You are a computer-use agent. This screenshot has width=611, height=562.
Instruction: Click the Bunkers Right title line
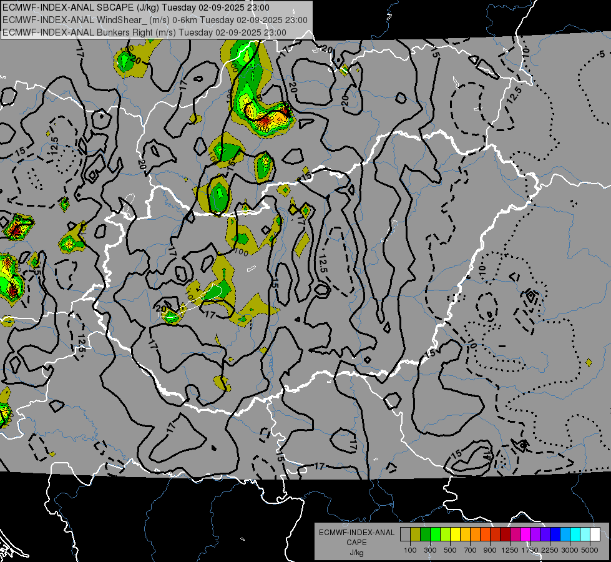tap(144, 32)
